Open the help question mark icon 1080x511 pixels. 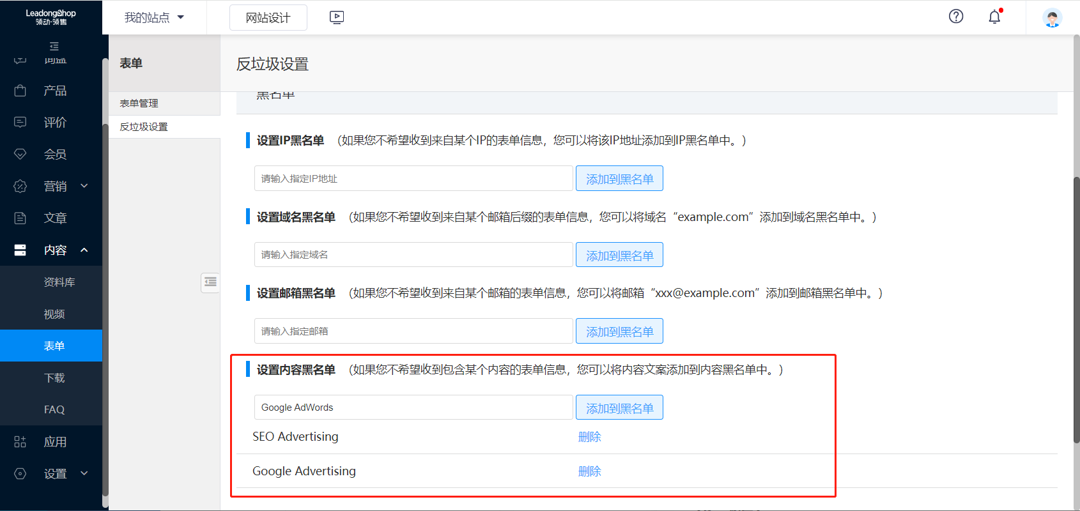coord(956,17)
